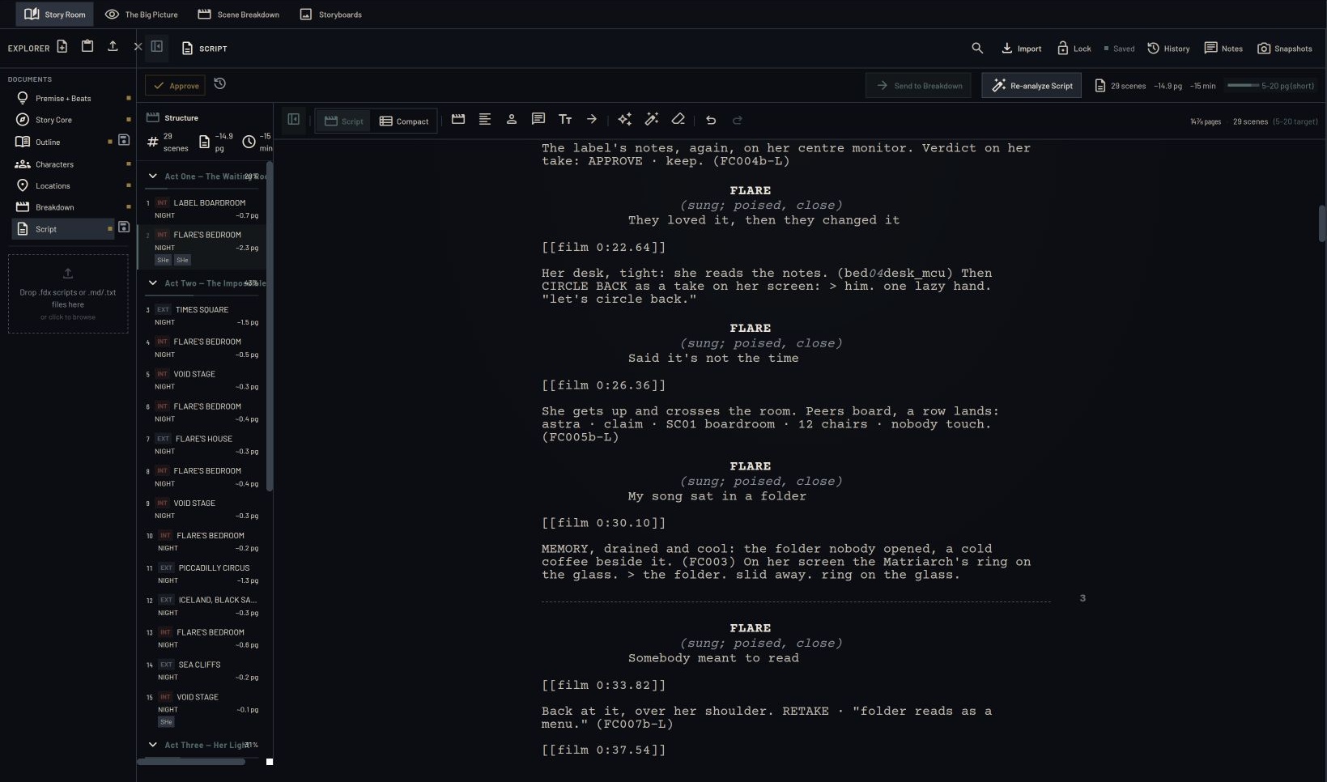
Task: Approve the script
Action: (x=176, y=86)
